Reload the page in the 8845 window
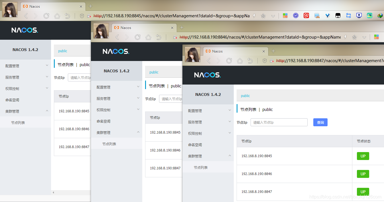 [46, 16]
